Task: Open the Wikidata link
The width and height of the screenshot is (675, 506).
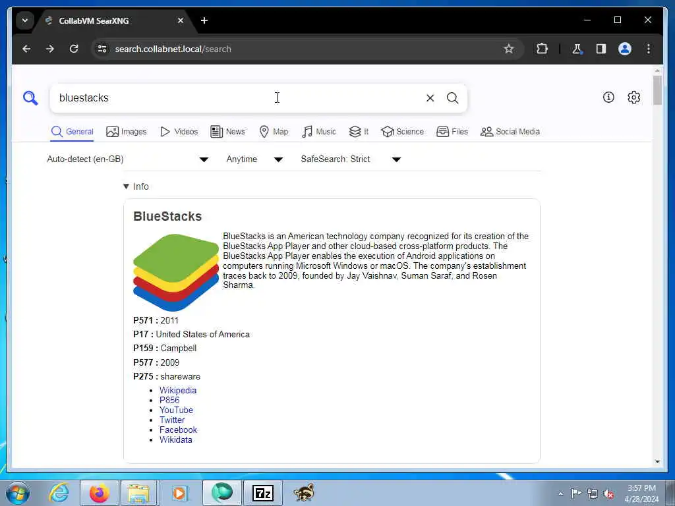Action: pyautogui.click(x=175, y=439)
